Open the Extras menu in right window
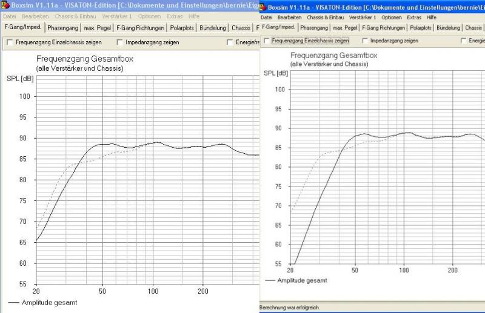Viewport: 485px width, 313px height. (414, 18)
